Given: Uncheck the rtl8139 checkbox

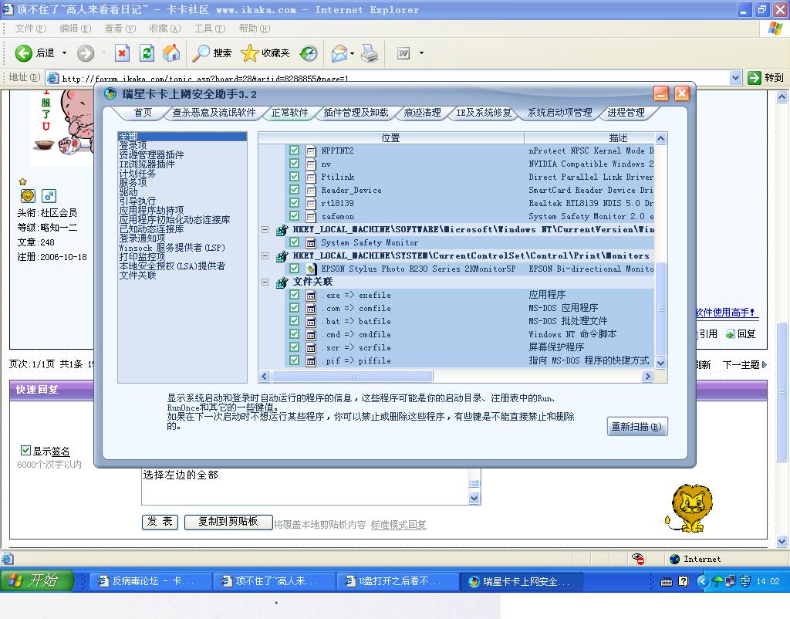Looking at the screenshot, I should [x=294, y=203].
